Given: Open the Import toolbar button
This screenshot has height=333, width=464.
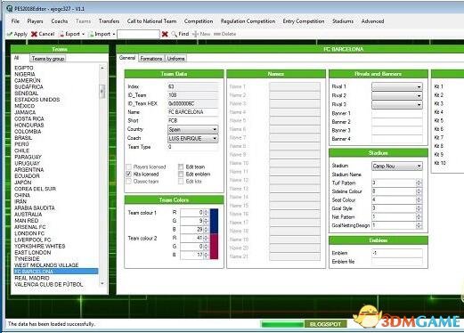Looking at the screenshot, I should tap(102, 34).
